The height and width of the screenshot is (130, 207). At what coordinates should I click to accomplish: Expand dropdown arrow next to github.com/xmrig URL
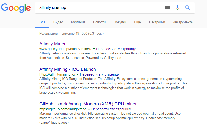coord(89,109)
